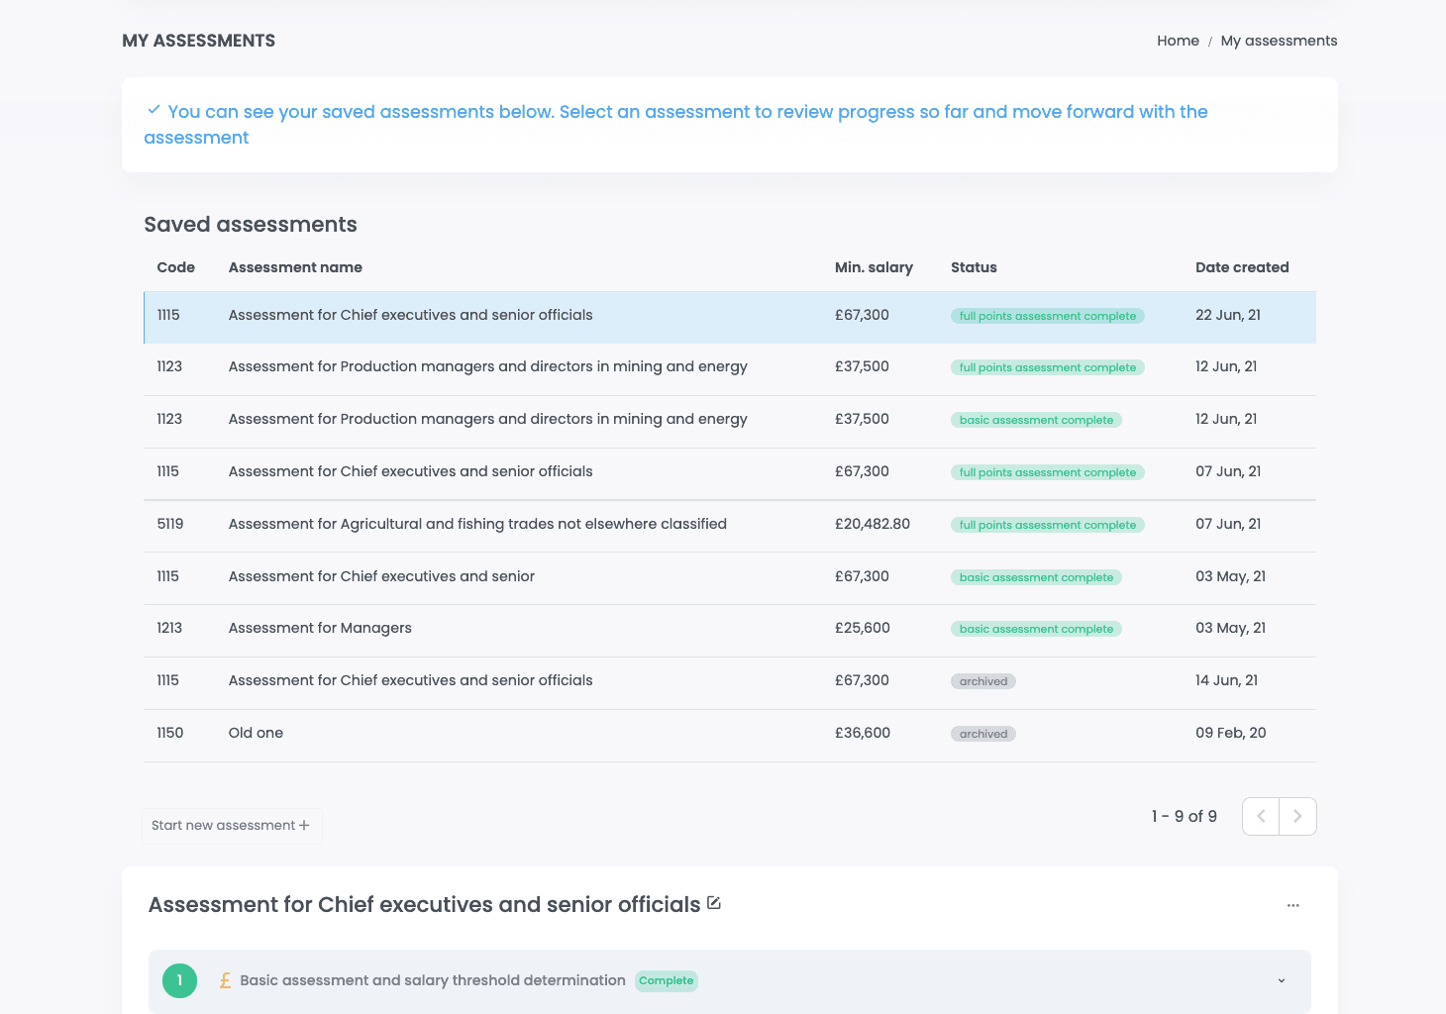Select Production managers row with full points status
Image resolution: width=1446 pixels, height=1014 pixels.
[730, 368]
